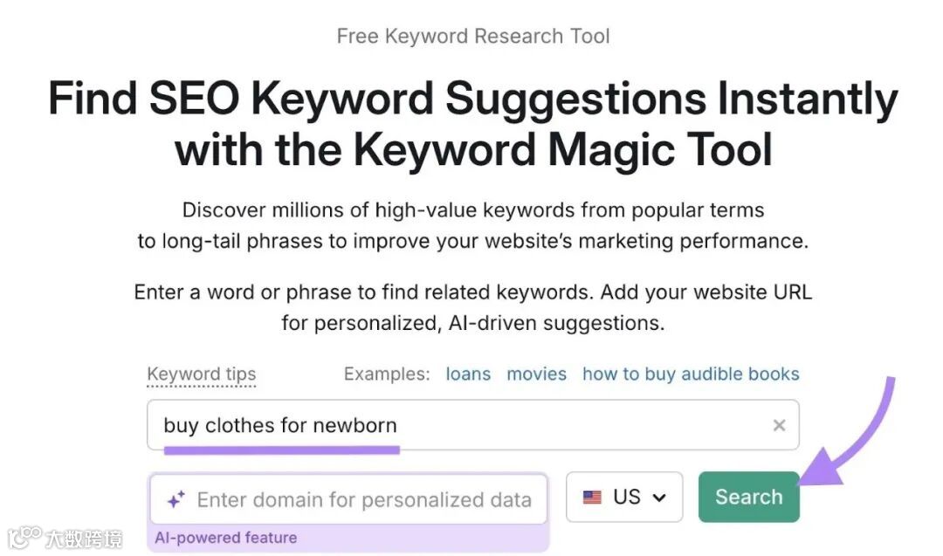Click the US flag icon
Screen dimensions: 943x556
[593, 498]
